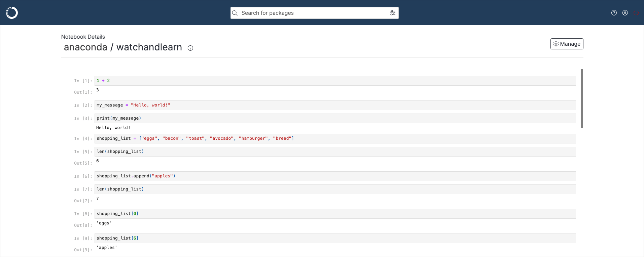Click the In [1]: prompt label
Image resolution: width=644 pixels, height=257 pixels.
tap(83, 81)
